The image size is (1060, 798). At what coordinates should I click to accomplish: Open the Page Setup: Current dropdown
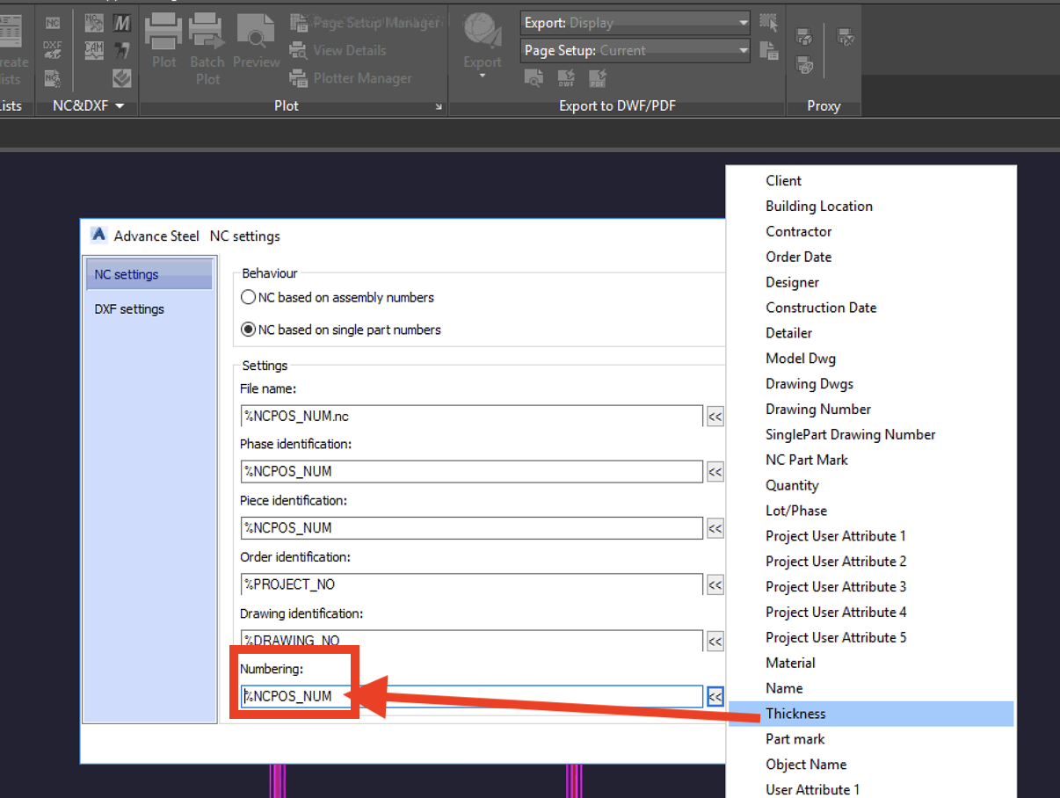[x=743, y=50]
